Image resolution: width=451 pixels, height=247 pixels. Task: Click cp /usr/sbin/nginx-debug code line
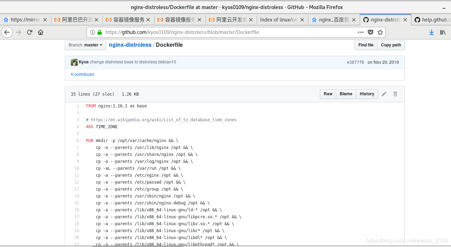click(x=153, y=203)
